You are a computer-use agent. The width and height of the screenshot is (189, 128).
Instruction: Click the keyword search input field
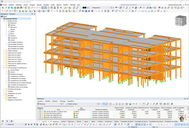(x=133, y=5)
